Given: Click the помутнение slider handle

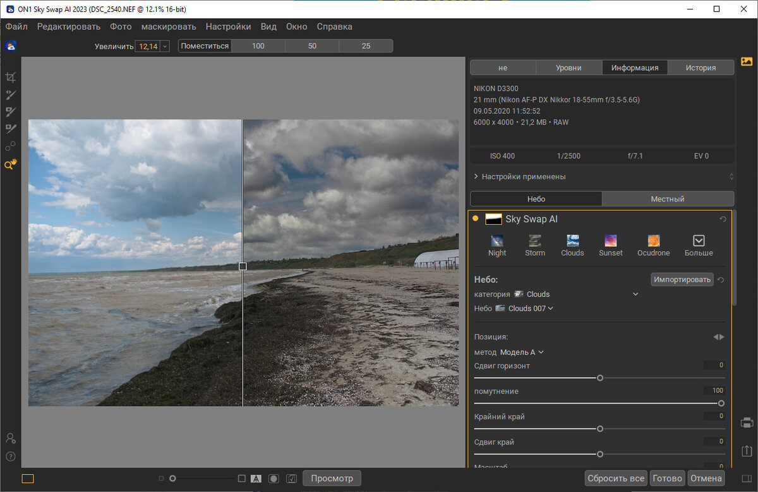Looking at the screenshot, I should 721,403.
